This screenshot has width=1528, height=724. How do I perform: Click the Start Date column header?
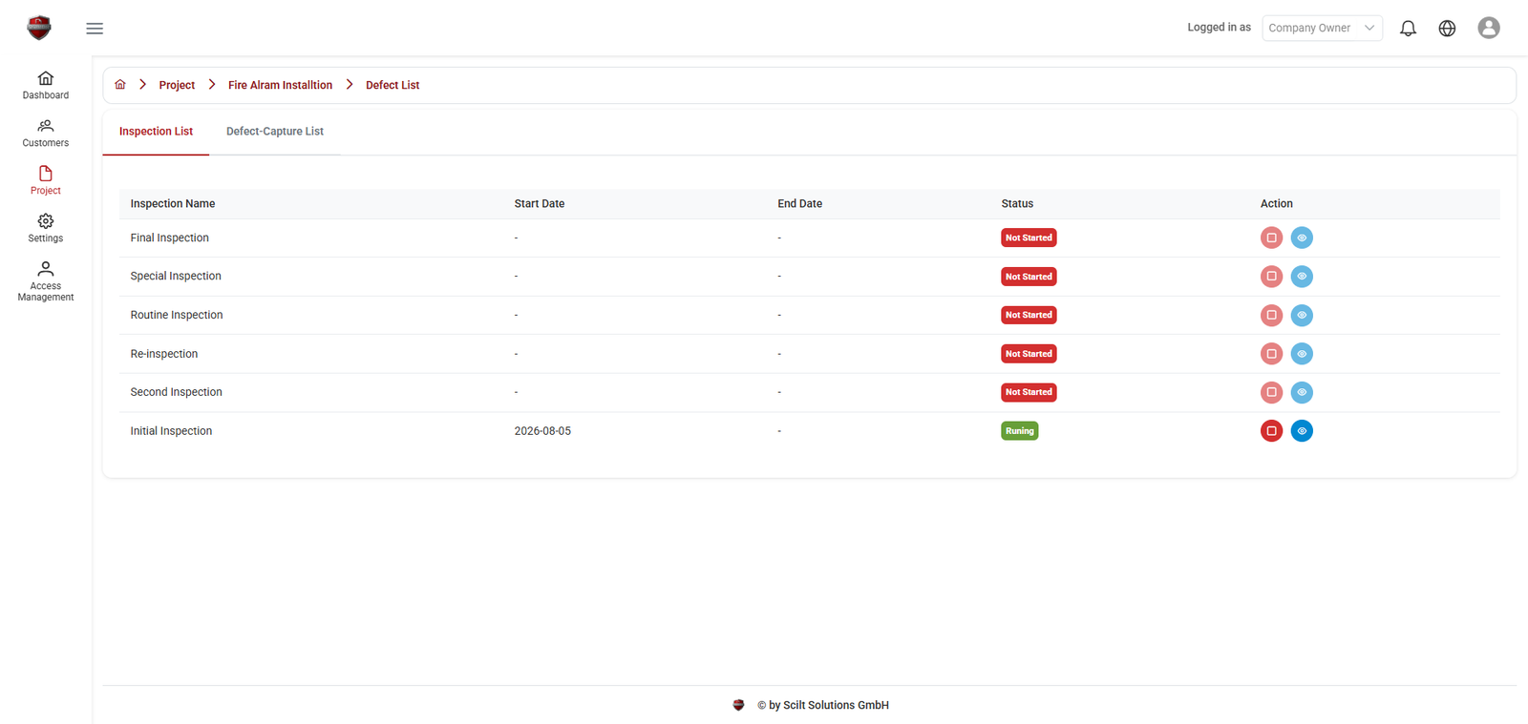click(x=540, y=204)
